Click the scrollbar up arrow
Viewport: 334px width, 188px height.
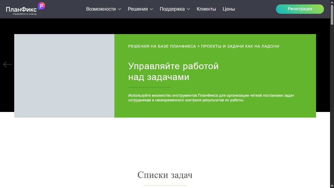332,2
